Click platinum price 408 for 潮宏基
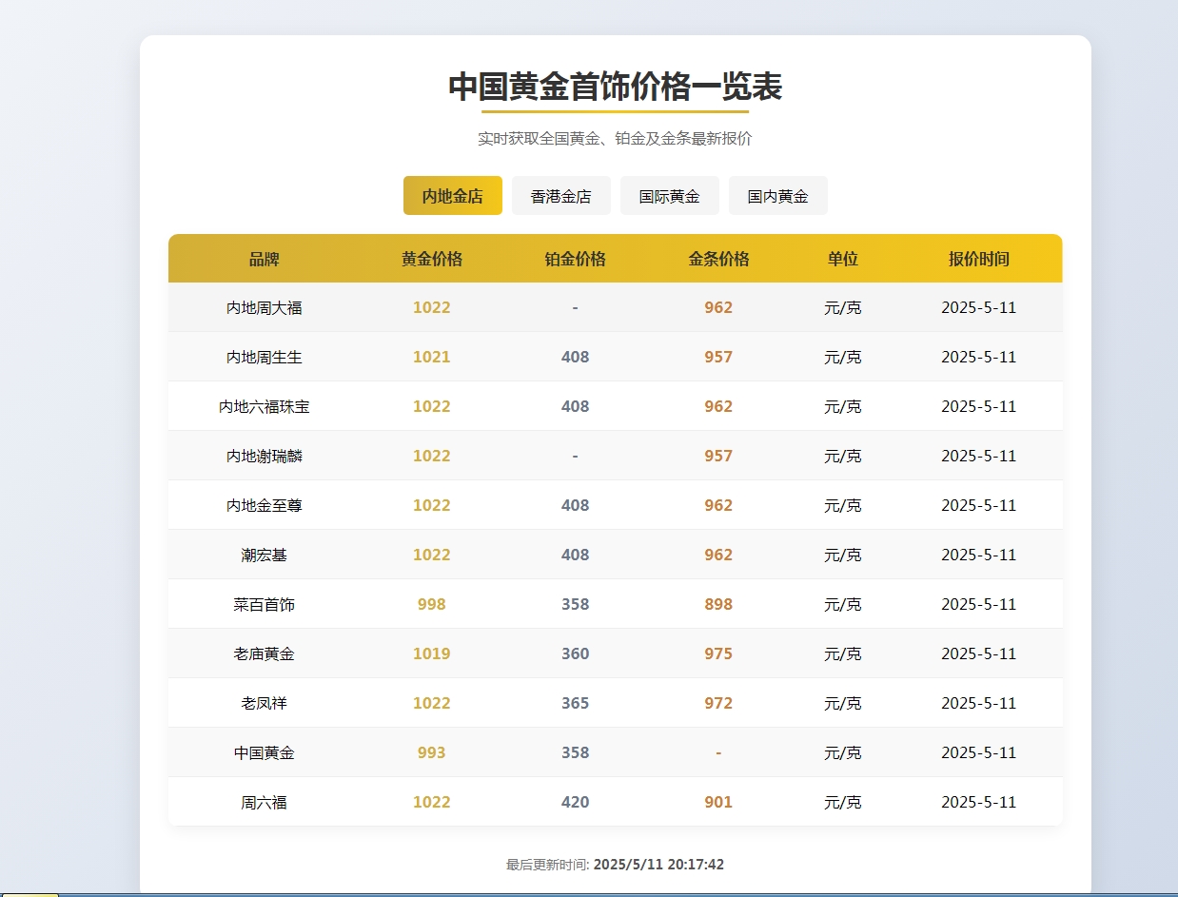1178x897 pixels. click(x=576, y=556)
